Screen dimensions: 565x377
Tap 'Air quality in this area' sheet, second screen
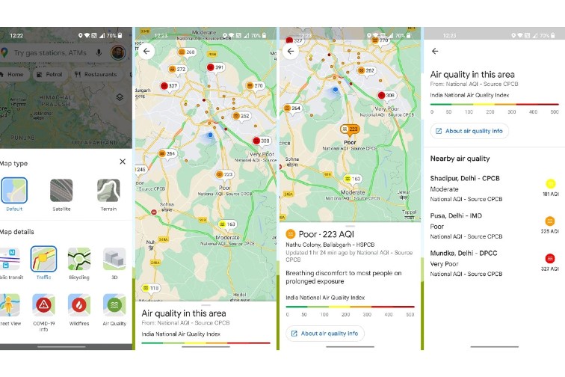point(184,313)
